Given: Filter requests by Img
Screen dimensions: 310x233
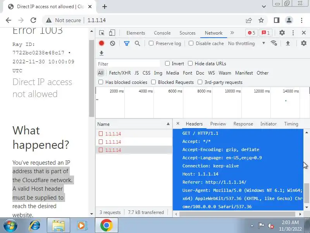Looking at the screenshot, I should [158, 73].
